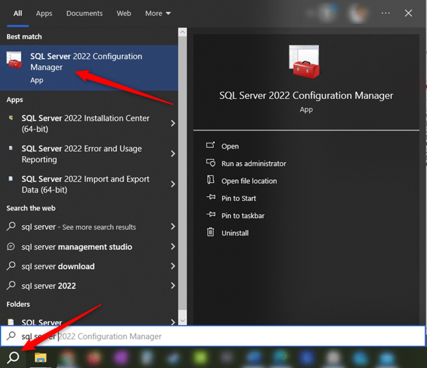Expand SQL Server 2022 Installation Center arrow
The width and height of the screenshot is (427, 368).
point(173,123)
